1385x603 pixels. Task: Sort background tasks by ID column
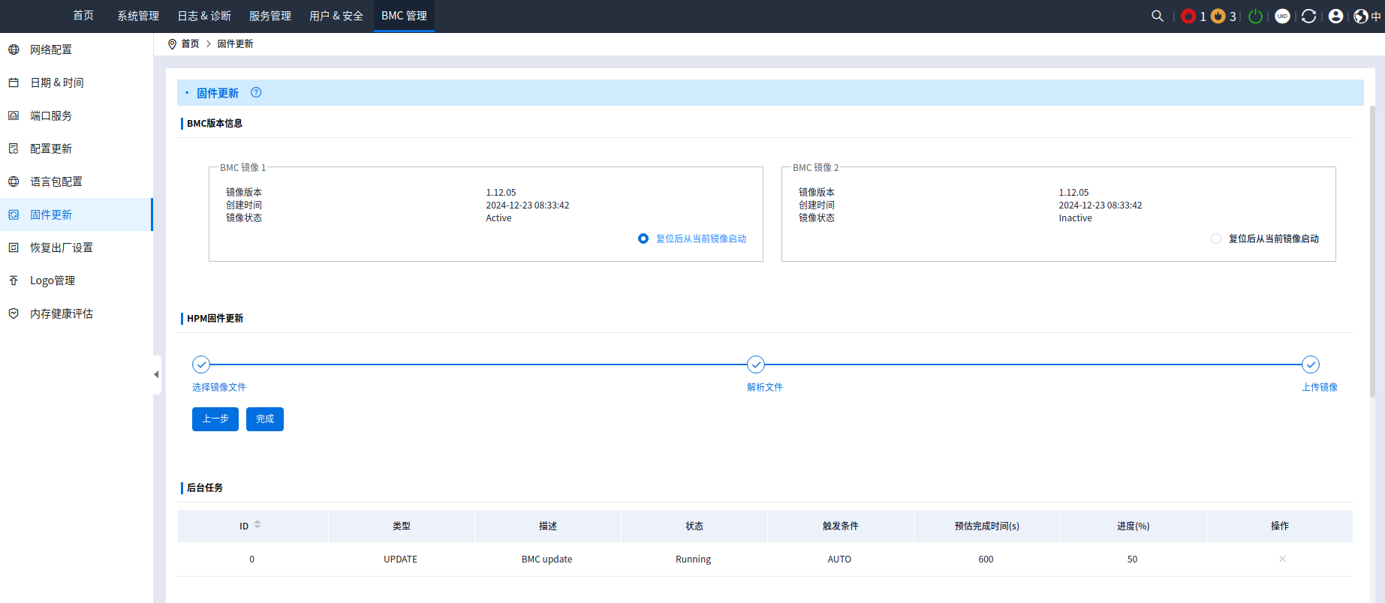pyautogui.click(x=257, y=525)
